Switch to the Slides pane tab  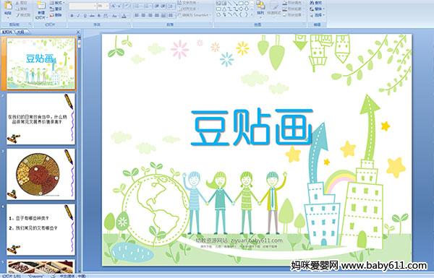pyautogui.click(x=7, y=32)
